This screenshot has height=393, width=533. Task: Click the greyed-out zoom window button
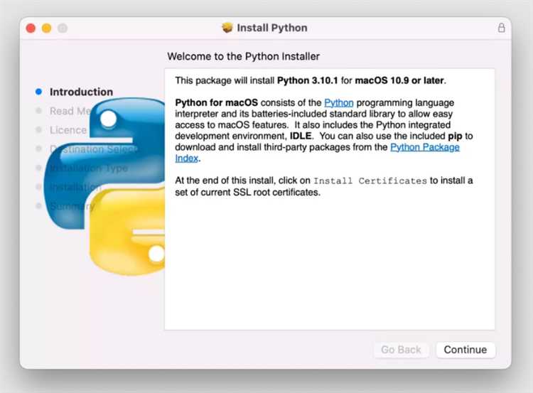[63, 28]
